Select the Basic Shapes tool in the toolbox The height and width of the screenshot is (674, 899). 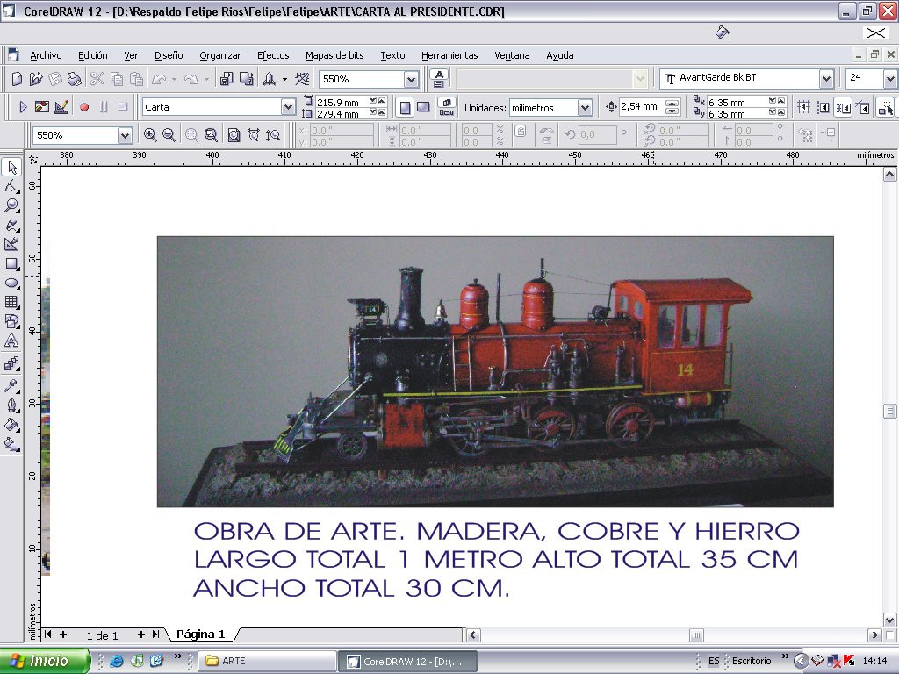point(11,321)
